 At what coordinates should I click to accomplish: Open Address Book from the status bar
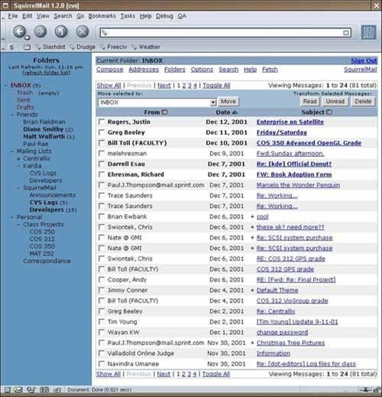click(x=44, y=390)
